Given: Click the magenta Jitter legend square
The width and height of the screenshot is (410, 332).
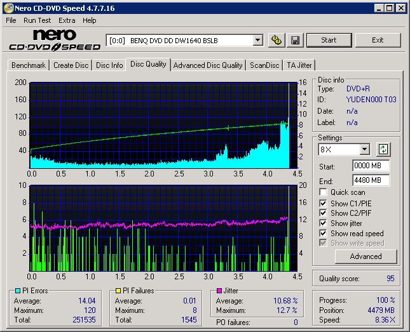Looking at the screenshot, I should click(219, 291).
